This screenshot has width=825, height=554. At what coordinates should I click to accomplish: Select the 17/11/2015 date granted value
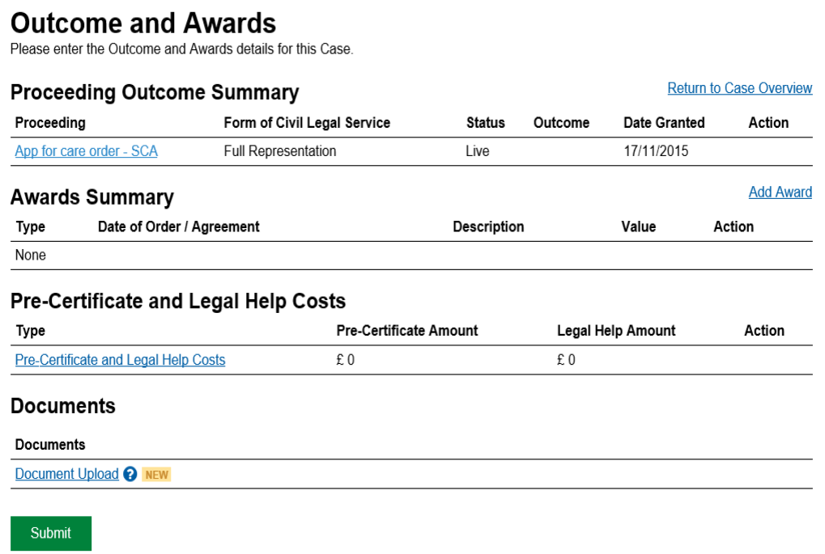pos(656,151)
